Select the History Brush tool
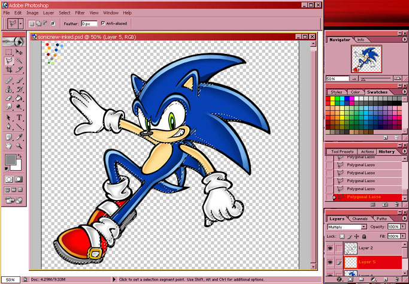The width and height of the screenshot is (409, 284). coord(19,89)
